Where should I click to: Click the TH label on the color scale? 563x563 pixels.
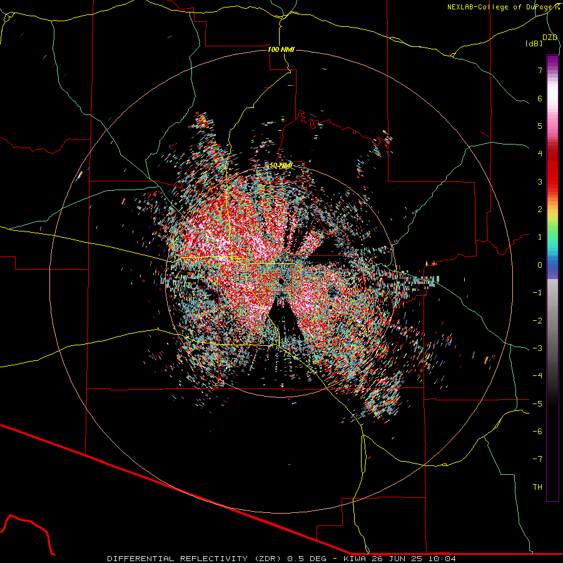(x=537, y=487)
